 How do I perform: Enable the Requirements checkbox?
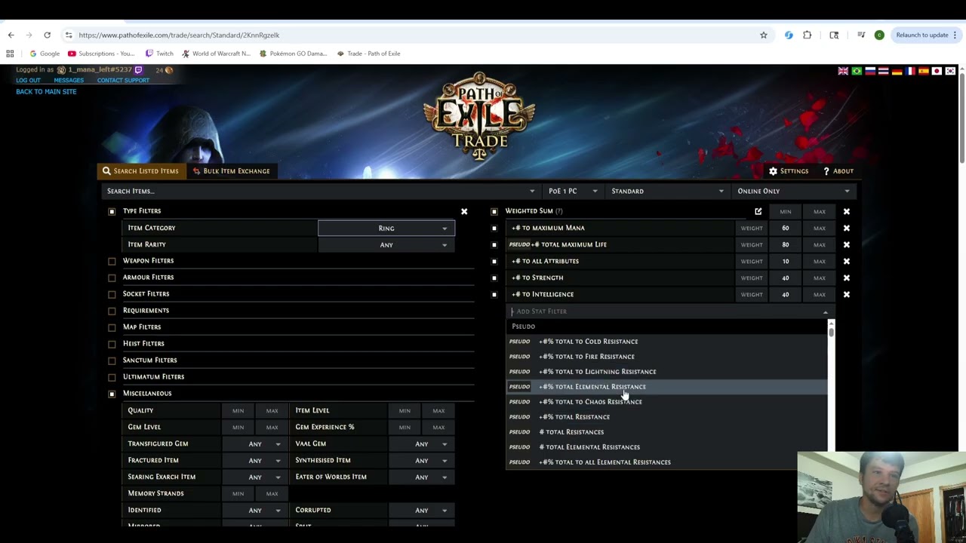112,311
